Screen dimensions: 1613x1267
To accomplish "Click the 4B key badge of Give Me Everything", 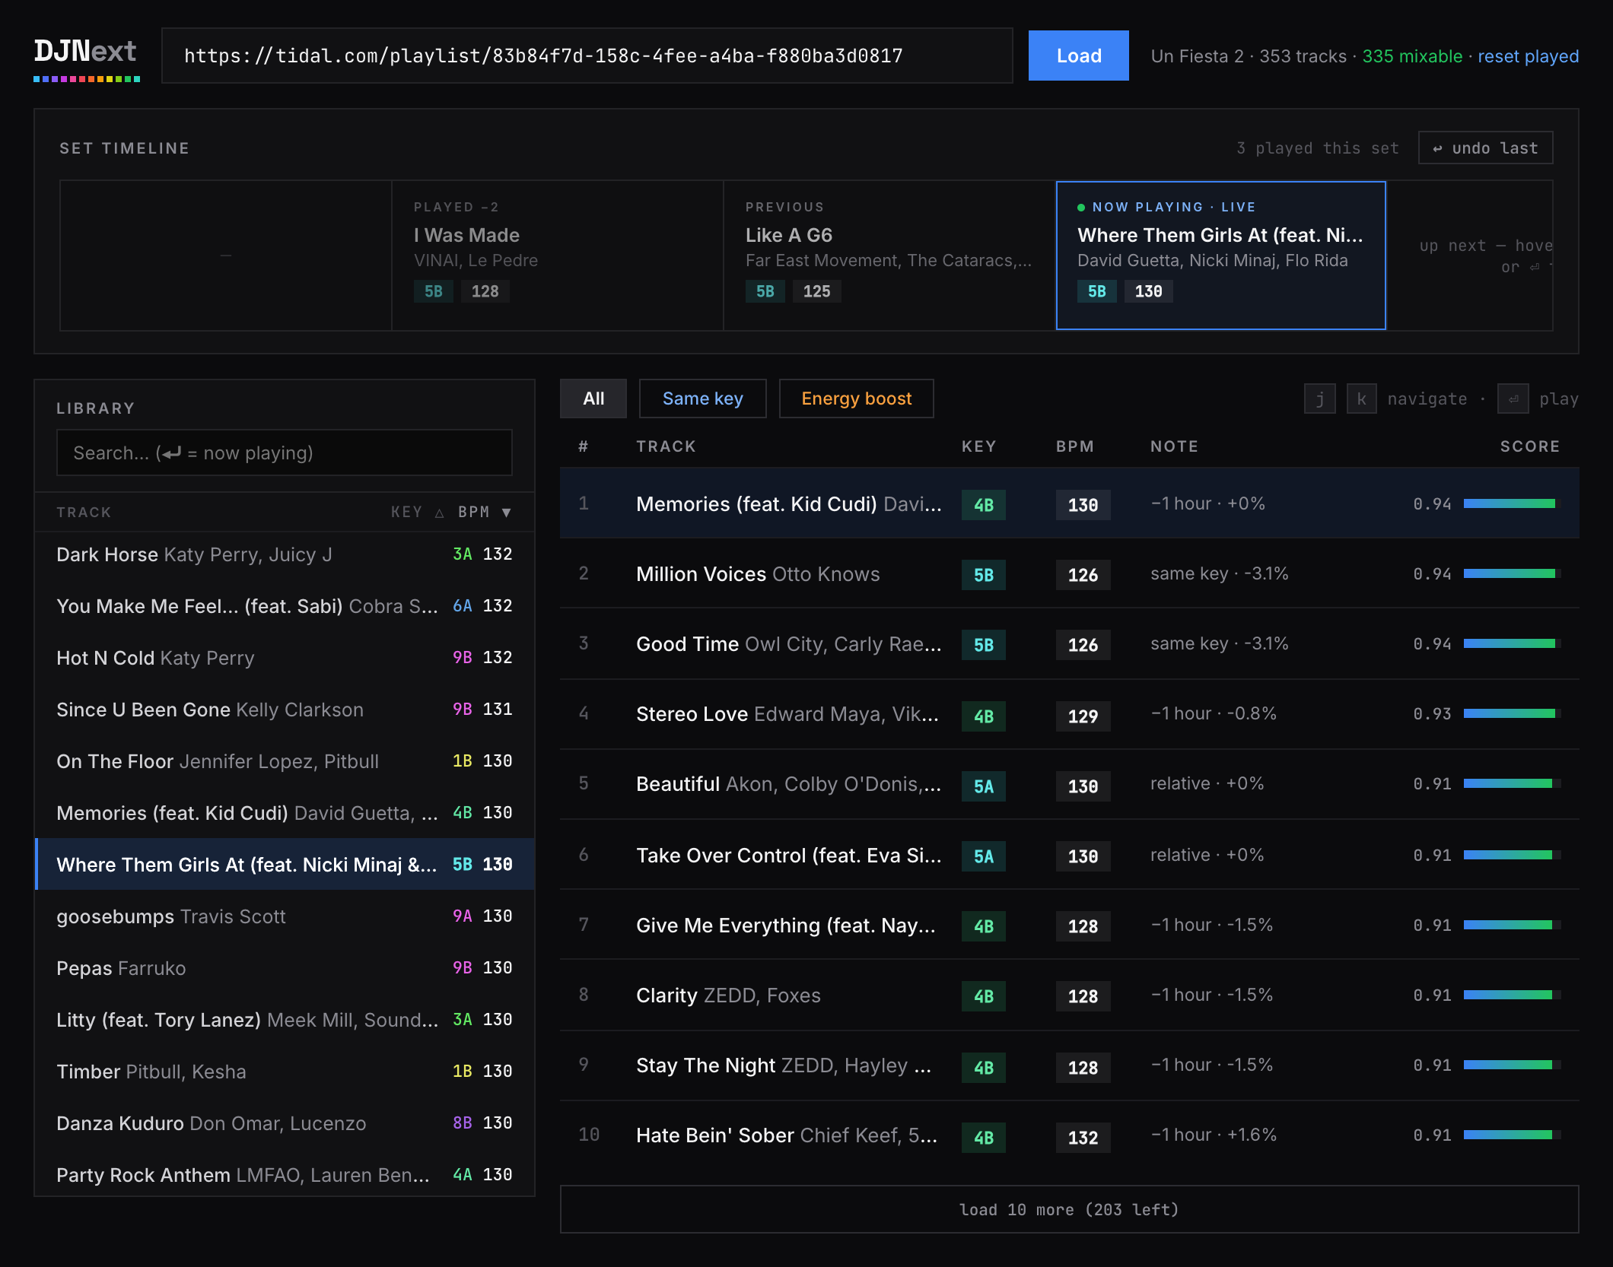I will coord(983,926).
